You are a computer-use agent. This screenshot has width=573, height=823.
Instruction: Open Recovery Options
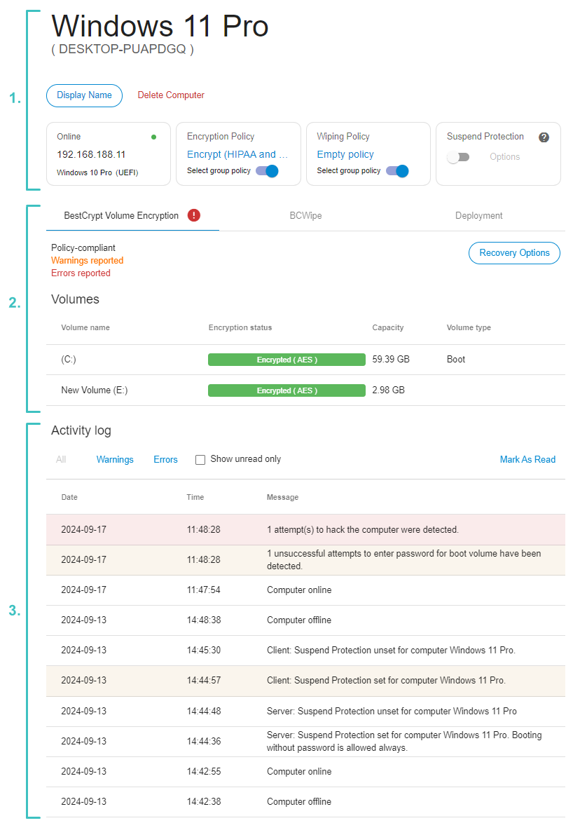click(514, 253)
